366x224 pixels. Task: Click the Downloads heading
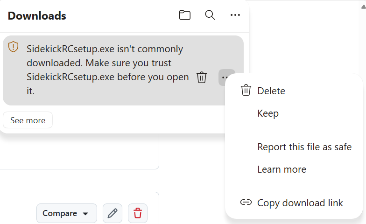37,16
